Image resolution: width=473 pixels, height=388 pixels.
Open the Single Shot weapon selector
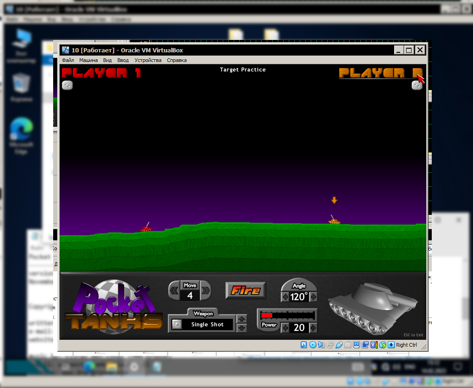click(202, 325)
